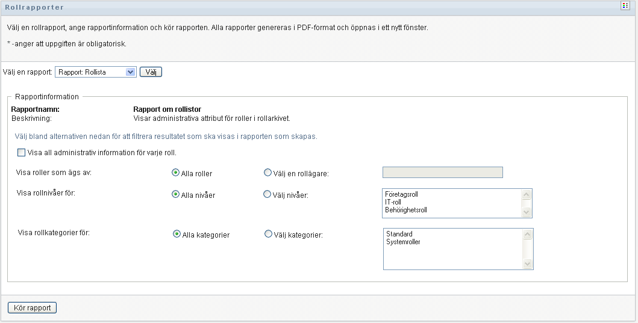Screen dimensions: 638x323
Task: Select 'IT-roll' in the levels list
Action: click(x=393, y=202)
